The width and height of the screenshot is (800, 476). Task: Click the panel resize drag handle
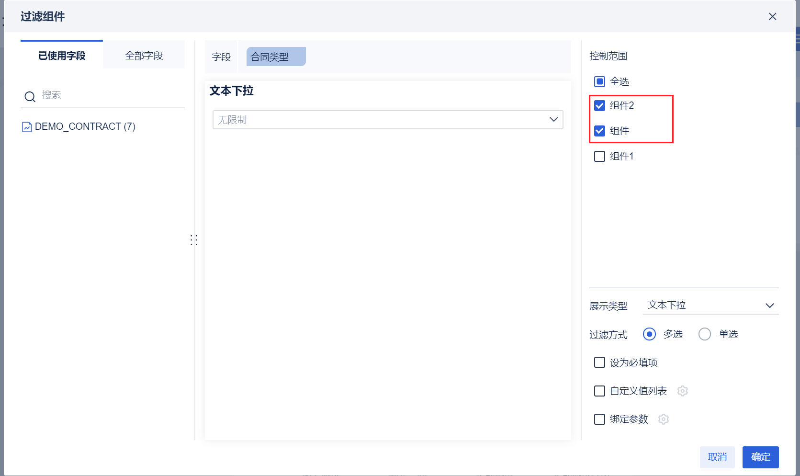tap(194, 240)
